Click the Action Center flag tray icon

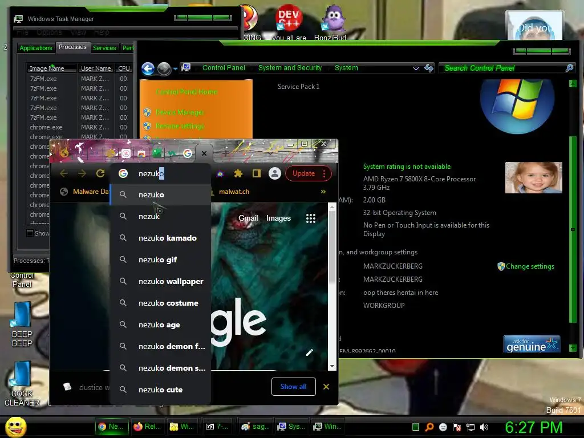pyautogui.click(x=457, y=427)
